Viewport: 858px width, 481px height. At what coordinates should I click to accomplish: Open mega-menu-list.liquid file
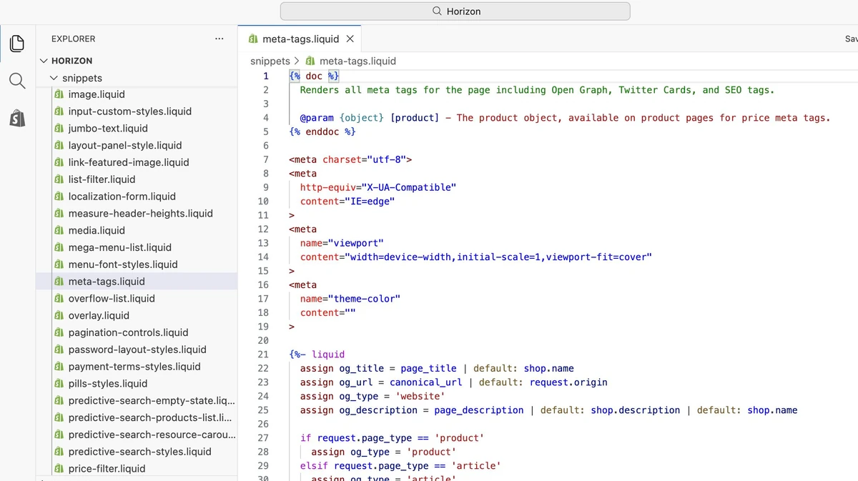click(119, 247)
